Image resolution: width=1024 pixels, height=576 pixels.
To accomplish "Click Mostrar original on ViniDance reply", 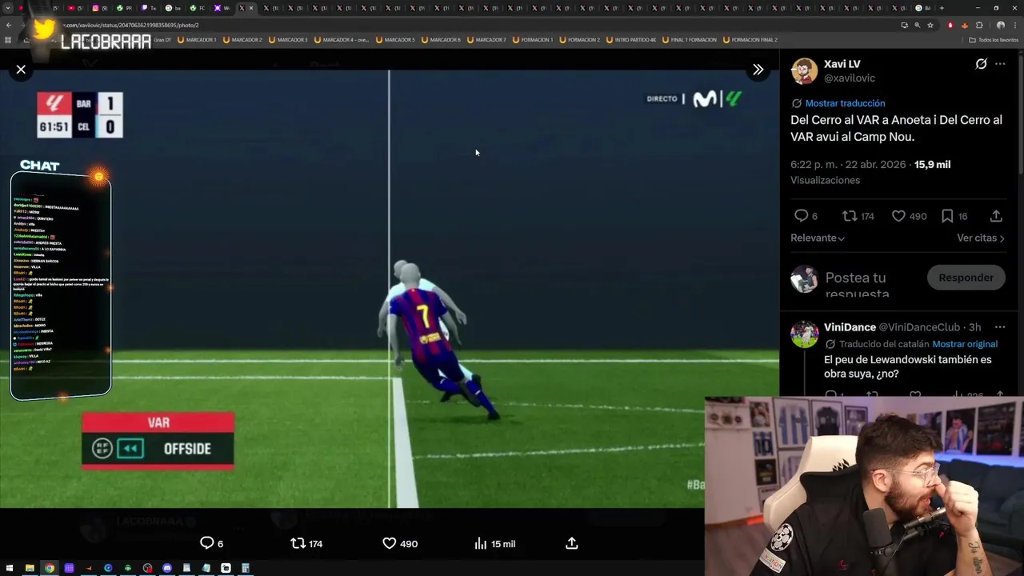I will click(965, 344).
